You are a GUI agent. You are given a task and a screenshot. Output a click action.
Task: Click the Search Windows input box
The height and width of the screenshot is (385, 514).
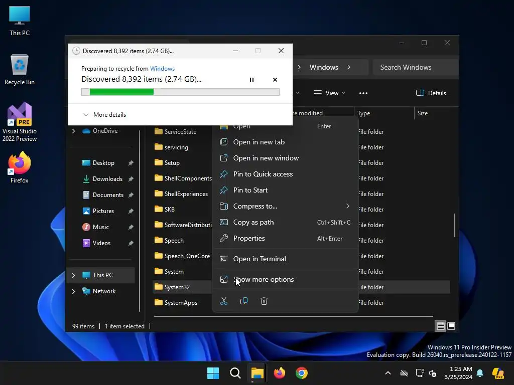click(x=415, y=68)
